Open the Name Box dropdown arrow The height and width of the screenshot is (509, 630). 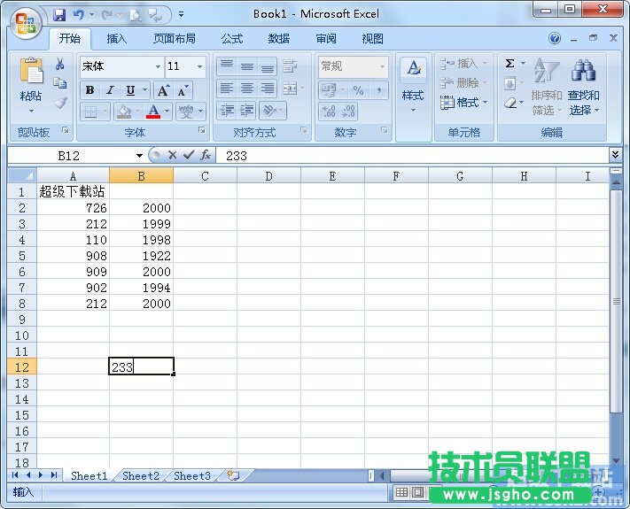[139, 156]
